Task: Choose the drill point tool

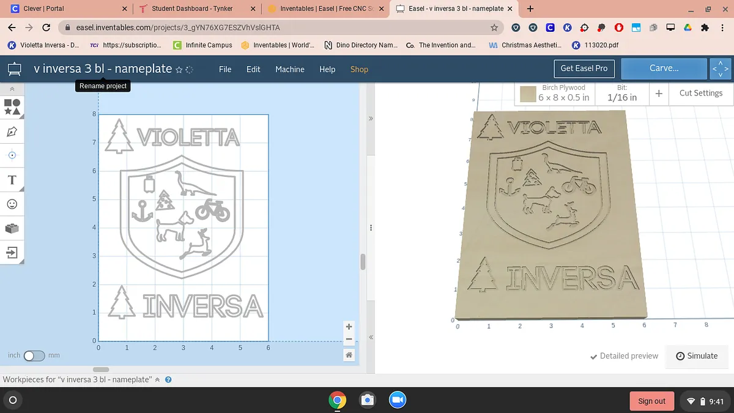Action: [12, 155]
